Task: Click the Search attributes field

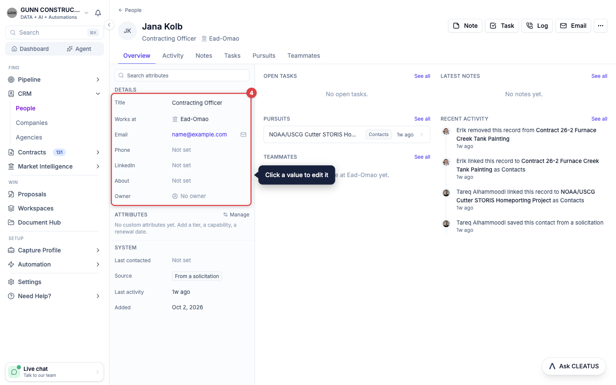Action: tap(182, 75)
